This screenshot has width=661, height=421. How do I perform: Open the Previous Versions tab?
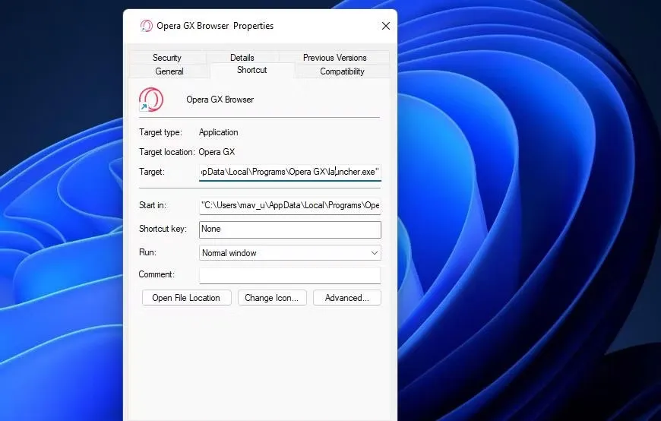335,57
